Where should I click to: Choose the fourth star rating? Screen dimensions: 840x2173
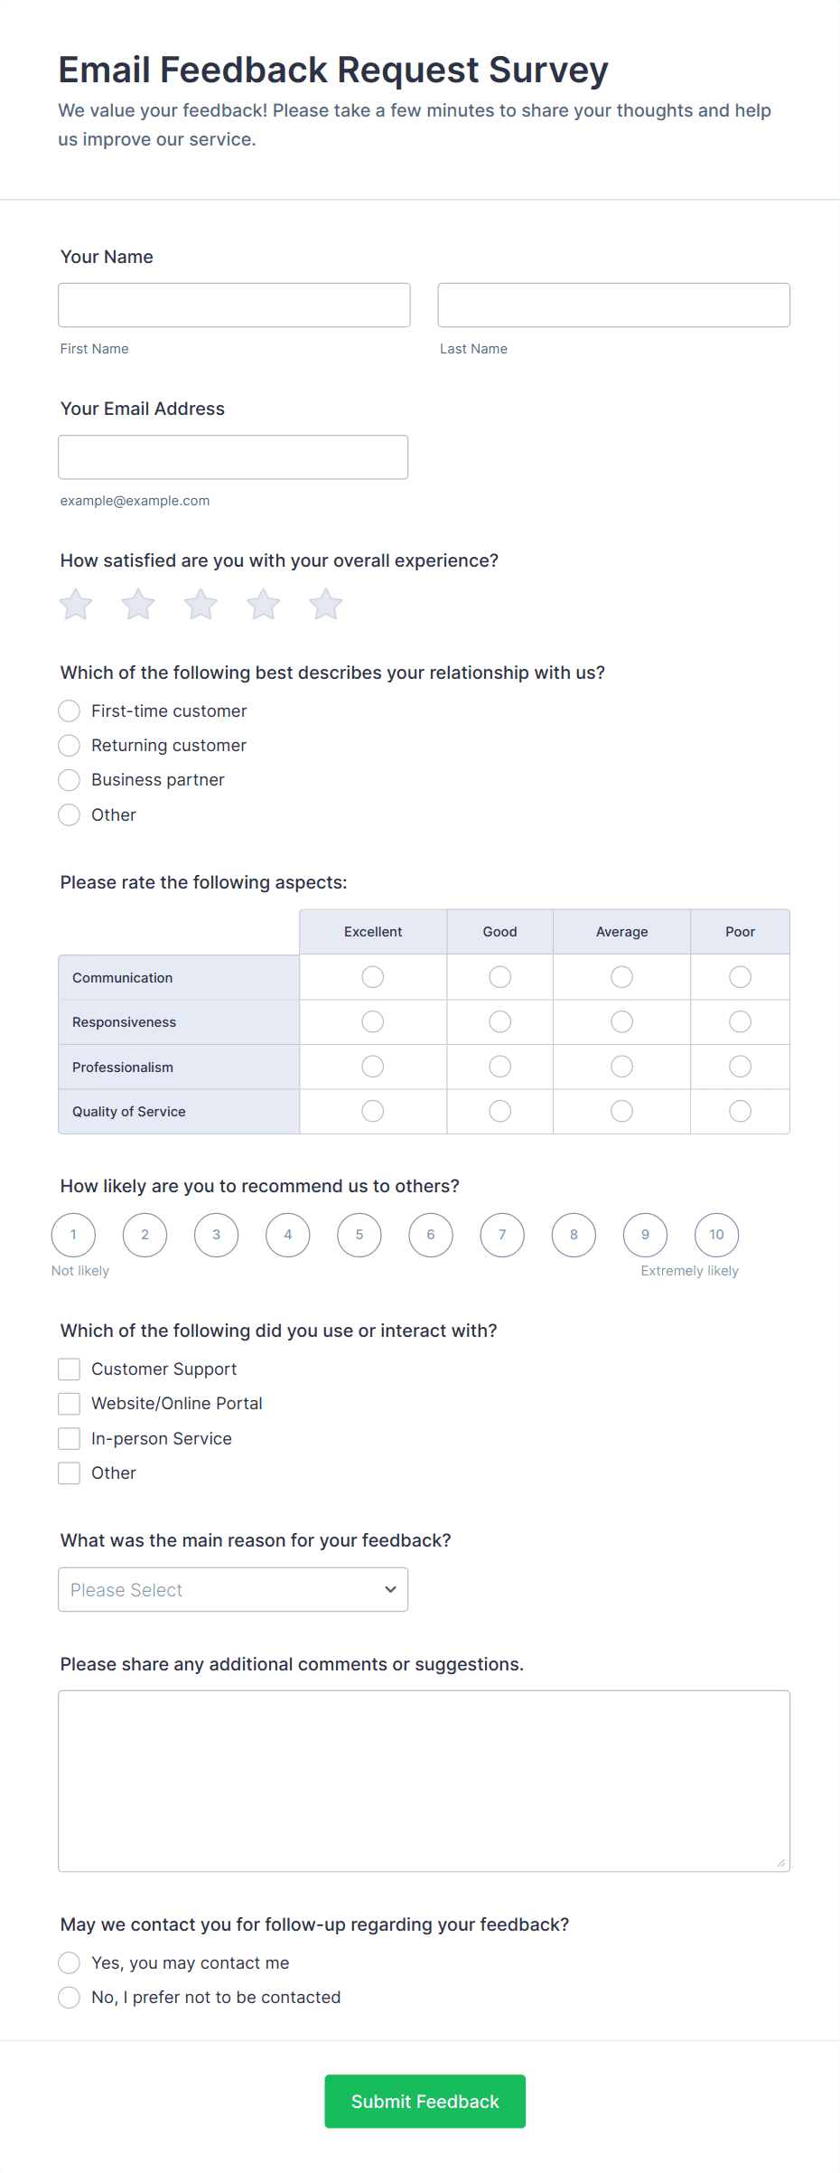(x=263, y=605)
